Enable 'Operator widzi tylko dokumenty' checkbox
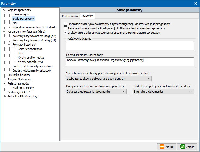The height and width of the screenshot is (152, 200). (65, 24)
